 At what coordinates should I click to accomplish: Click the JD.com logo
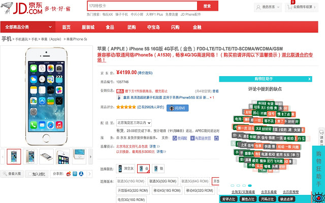[x=21, y=8]
